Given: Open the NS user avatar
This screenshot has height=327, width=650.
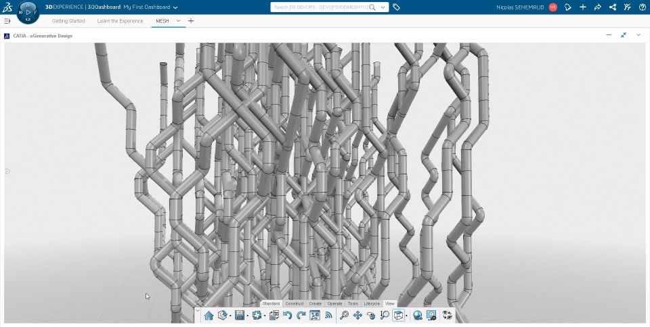Looking at the screenshot, I should [552, 7].
